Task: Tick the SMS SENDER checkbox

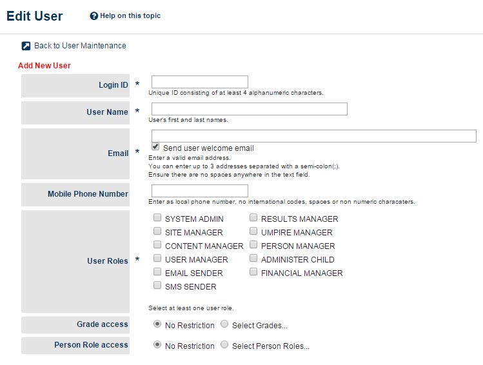Action: (157, 286)
